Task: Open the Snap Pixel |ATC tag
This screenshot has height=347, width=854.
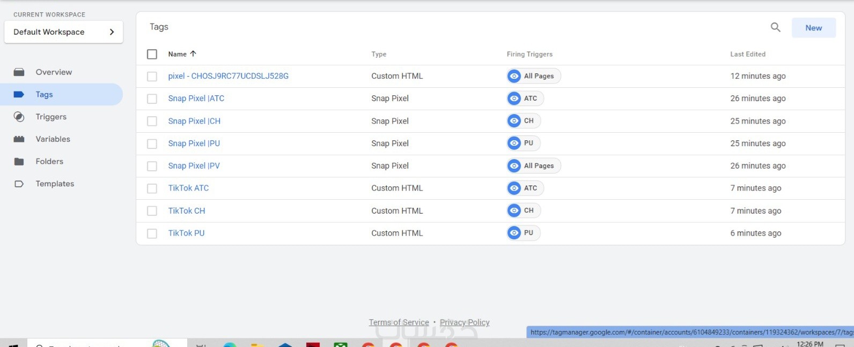Action: point(196,99)
